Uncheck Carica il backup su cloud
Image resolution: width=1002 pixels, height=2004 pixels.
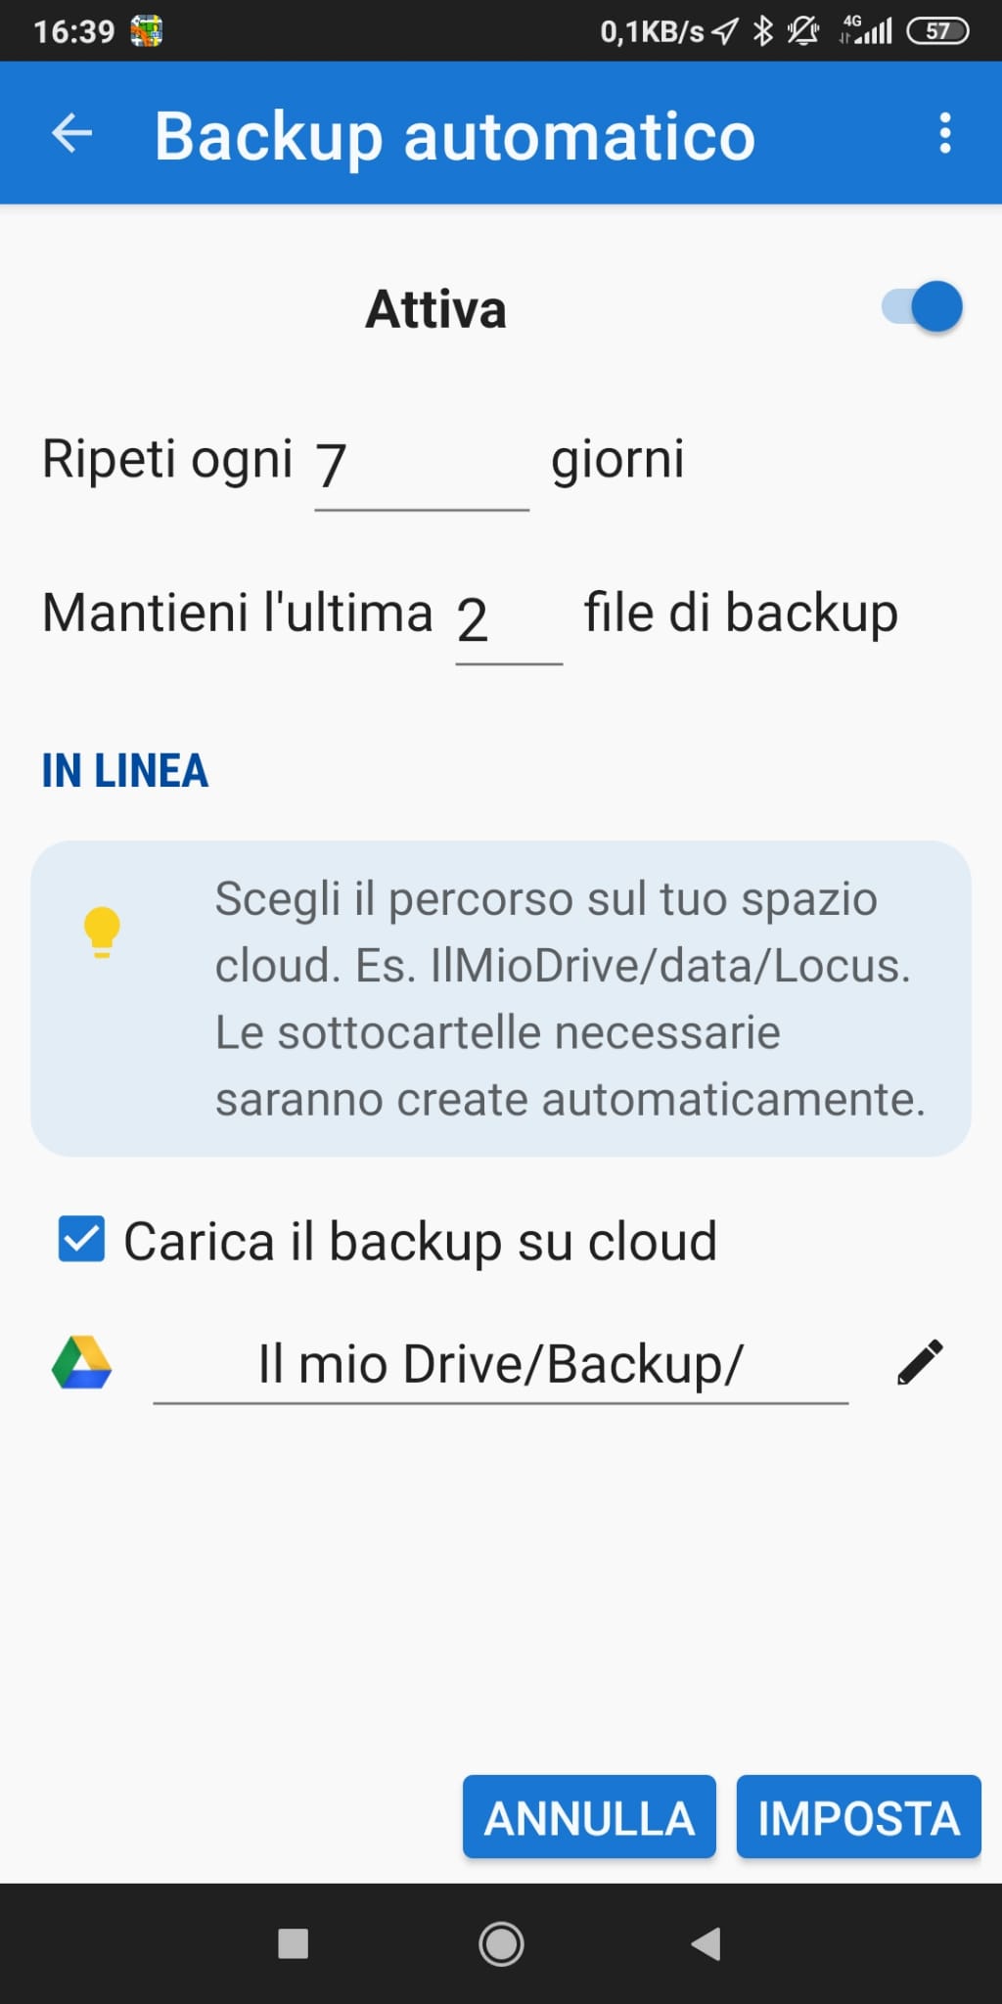click(81, 1240)
